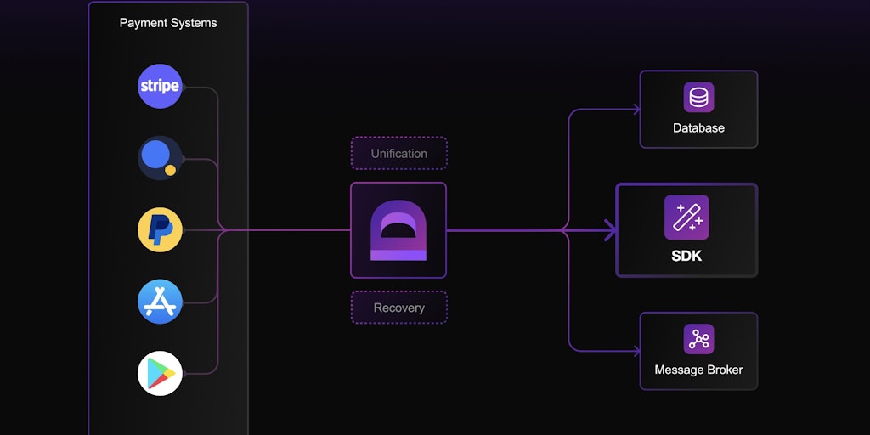Select the Payment Systems heading
The width and height of the screenshot is (870, 435).
click(x=168, y=23)
